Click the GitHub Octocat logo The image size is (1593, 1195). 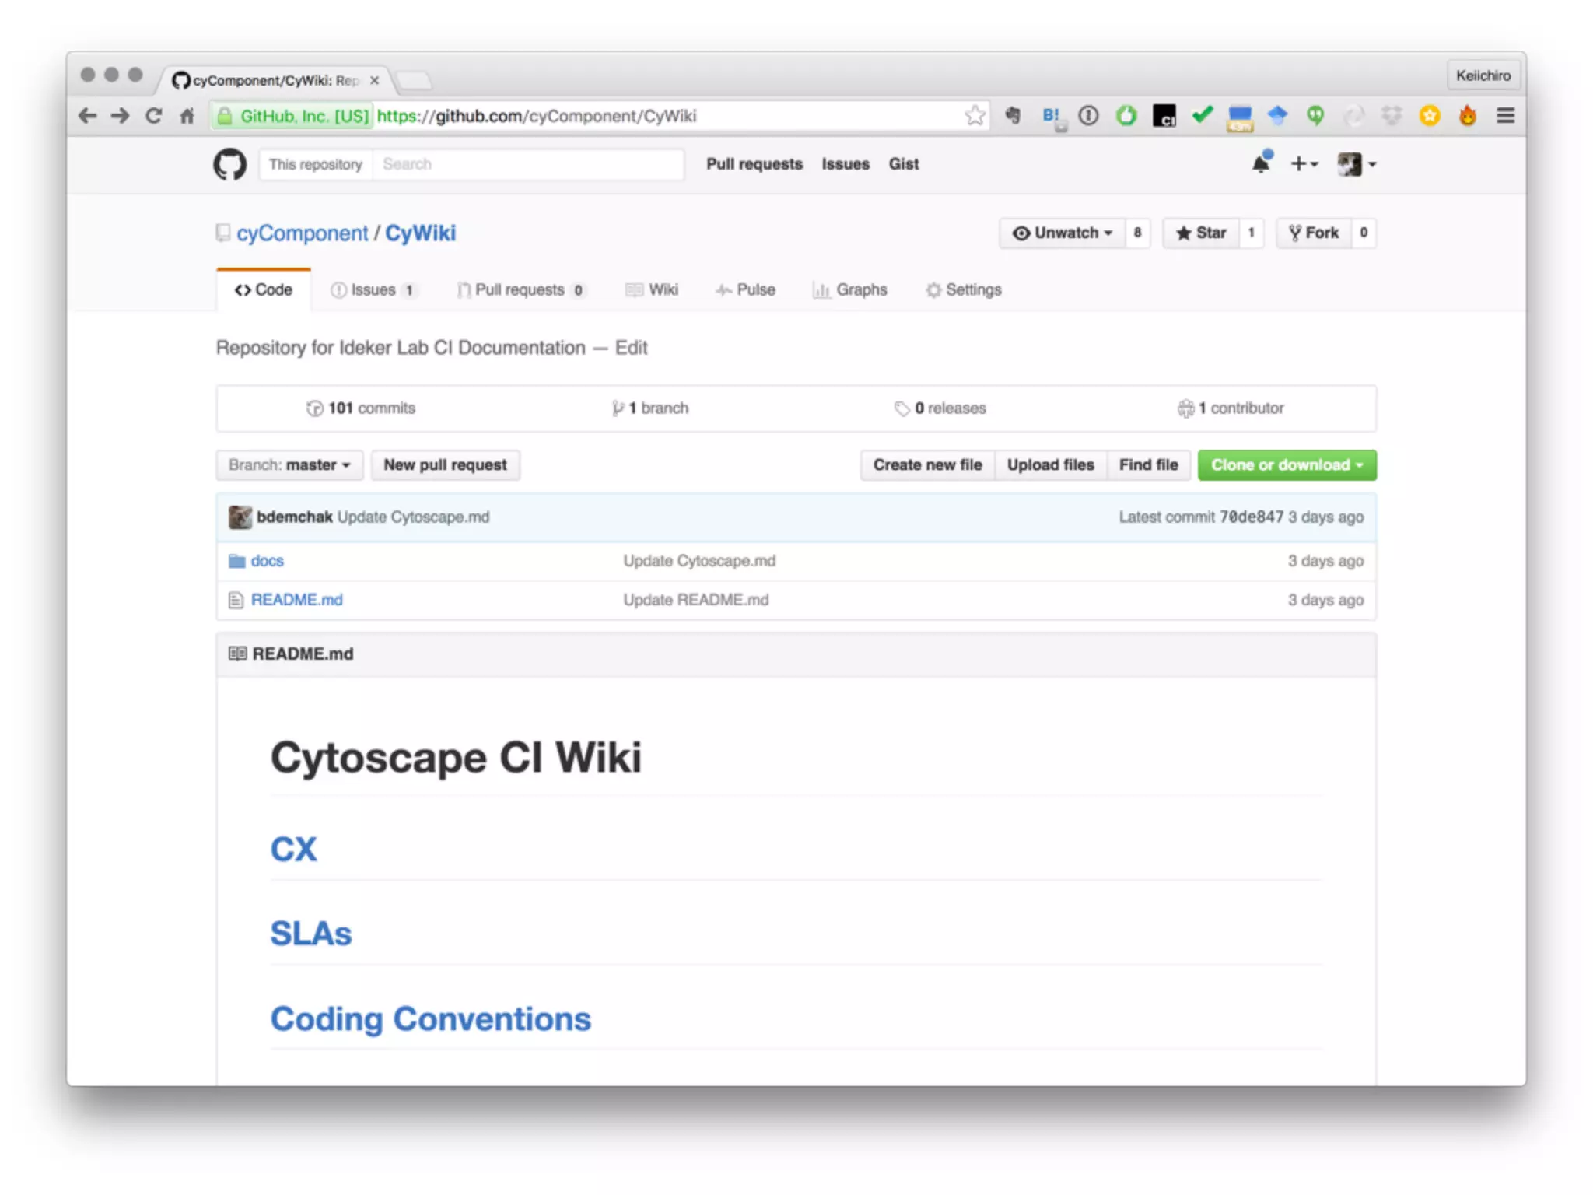[229, 164]
